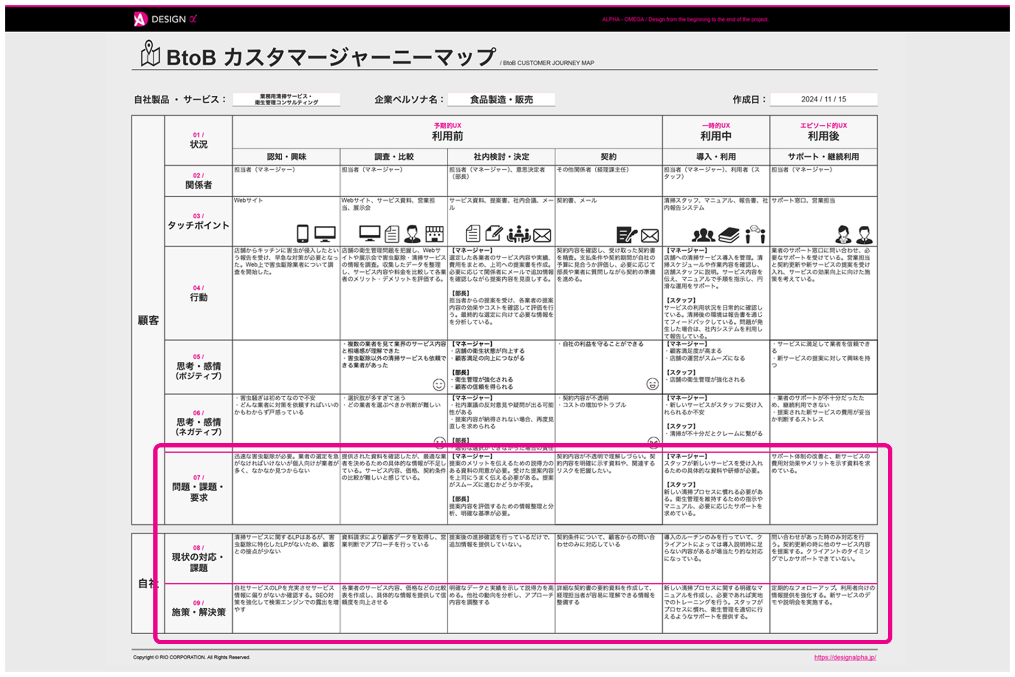
Task: Click the document icon in 社内検討・決定 touchpoints
Action: [x=473, y=233]
